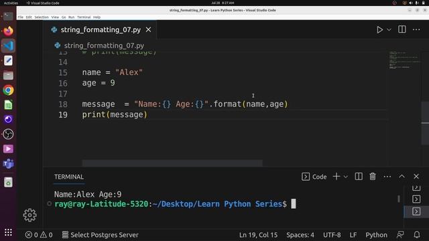Click Ln 19, Col 15 cursor position
The height and width of the screenshot is (241, 429).
pos(258,235)
